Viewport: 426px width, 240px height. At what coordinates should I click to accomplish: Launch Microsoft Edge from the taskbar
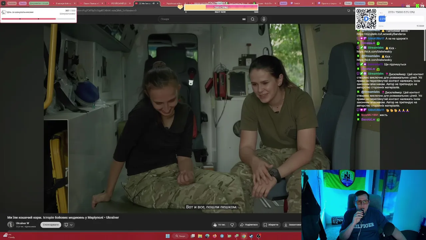click(x=207, y=236)
